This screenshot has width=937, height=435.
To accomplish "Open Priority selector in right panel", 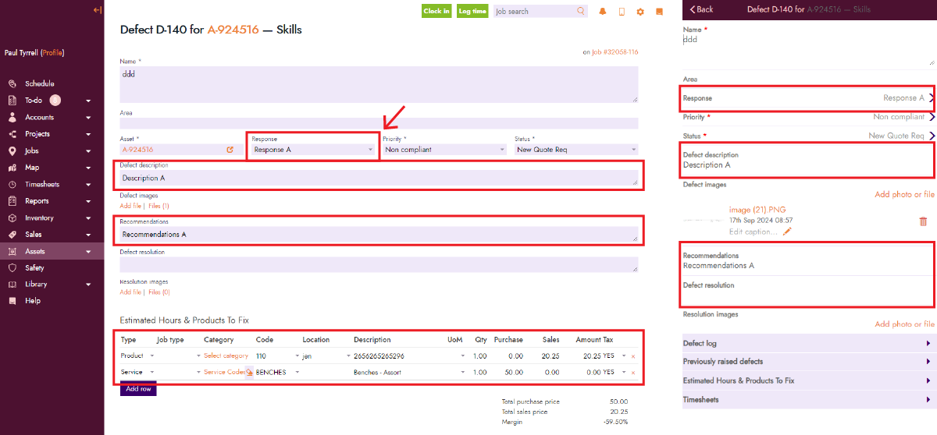I will (807, 117).
